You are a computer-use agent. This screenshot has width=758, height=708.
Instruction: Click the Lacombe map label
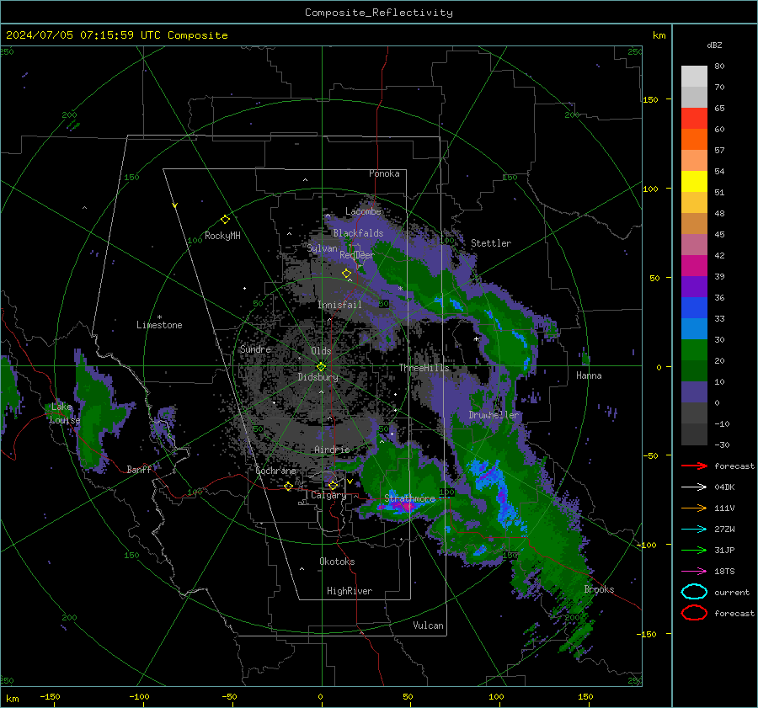tap(363, 211)
